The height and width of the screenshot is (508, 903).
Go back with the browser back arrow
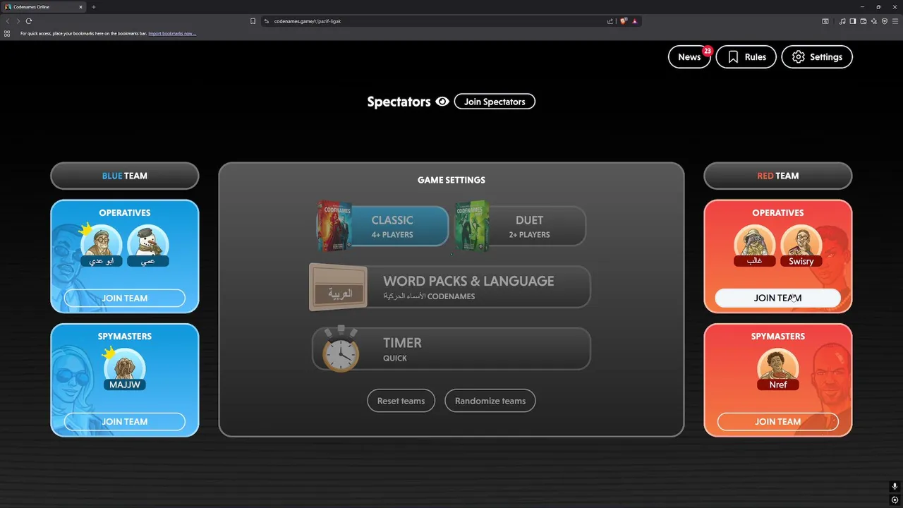(8, 21)
